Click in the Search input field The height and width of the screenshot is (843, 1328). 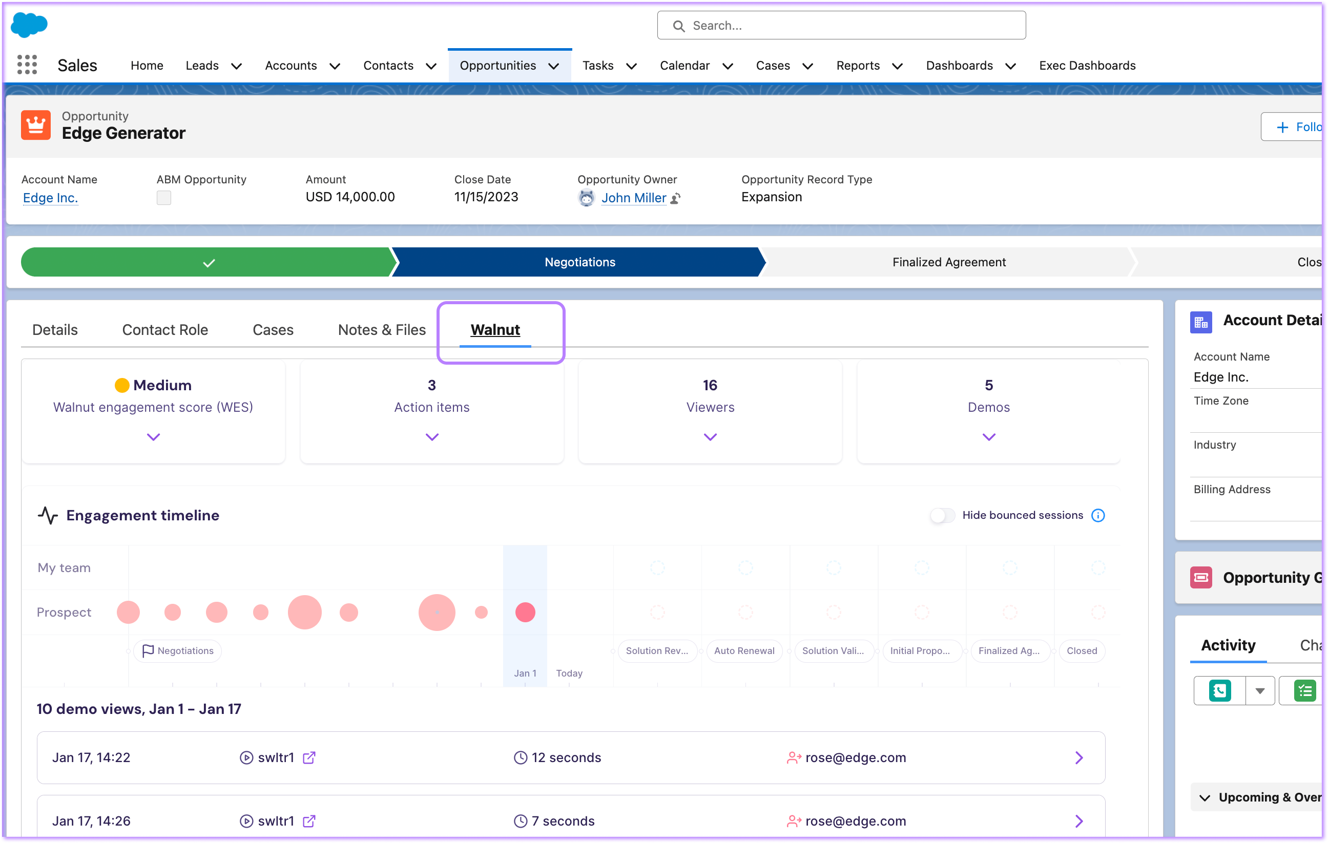(841, 26)
